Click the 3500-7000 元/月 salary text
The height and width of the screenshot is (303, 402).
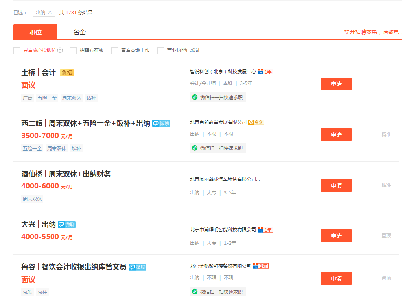coord(47,135)
